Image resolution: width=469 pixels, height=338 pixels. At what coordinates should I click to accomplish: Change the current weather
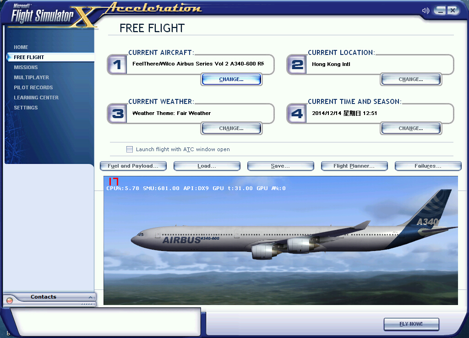[x=231, y=129]
